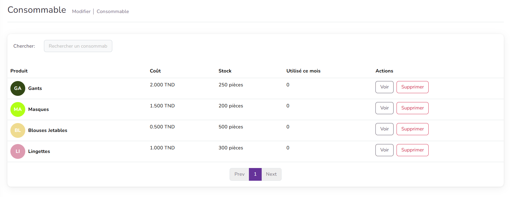Open Voir for Lingettes
Screen dimensions: 510x197
(384, 150)
